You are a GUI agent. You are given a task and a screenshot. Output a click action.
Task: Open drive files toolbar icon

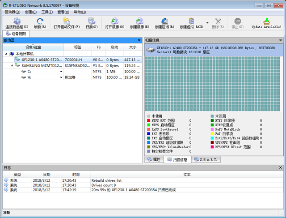(67, 21)
